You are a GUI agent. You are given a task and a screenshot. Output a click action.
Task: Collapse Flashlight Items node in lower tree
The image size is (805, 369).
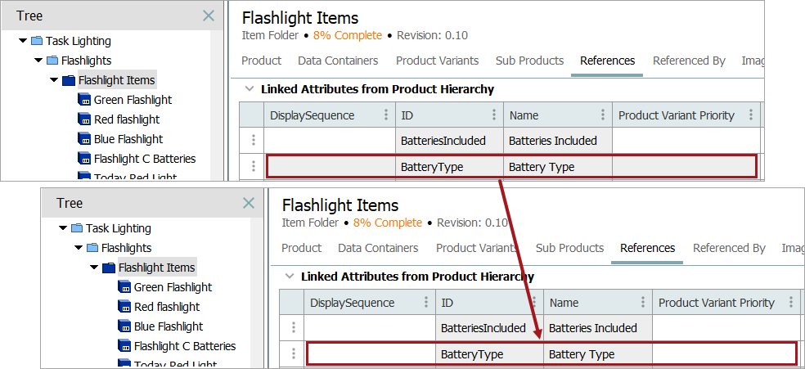click(94, 268)
